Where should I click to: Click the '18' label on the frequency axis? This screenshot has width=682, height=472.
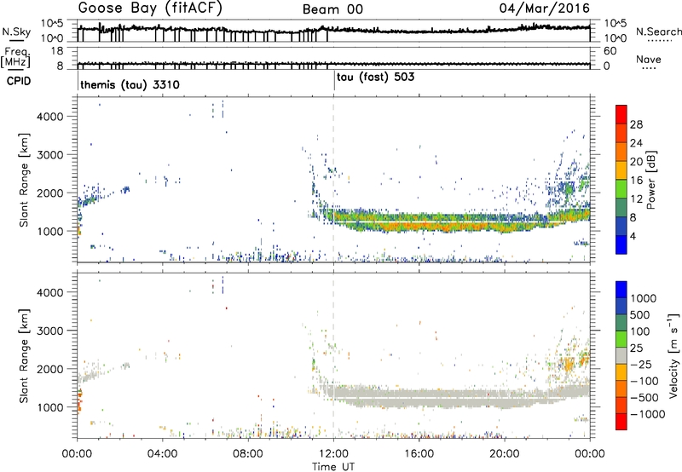(57, 51)
